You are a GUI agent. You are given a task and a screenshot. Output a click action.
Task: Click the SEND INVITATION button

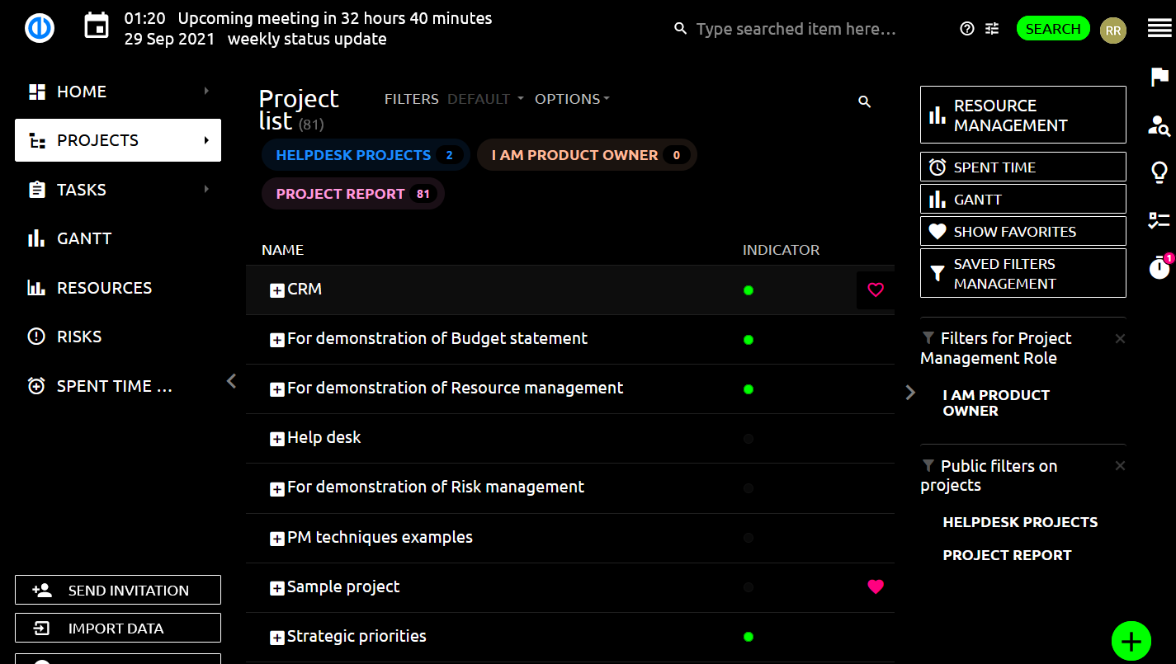[x=118, y=590]
